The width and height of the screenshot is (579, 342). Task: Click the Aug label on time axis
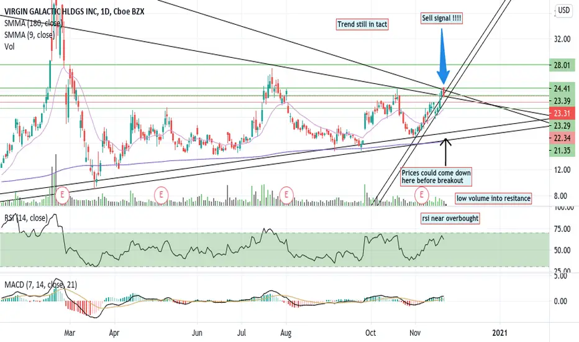coord(286,333)
